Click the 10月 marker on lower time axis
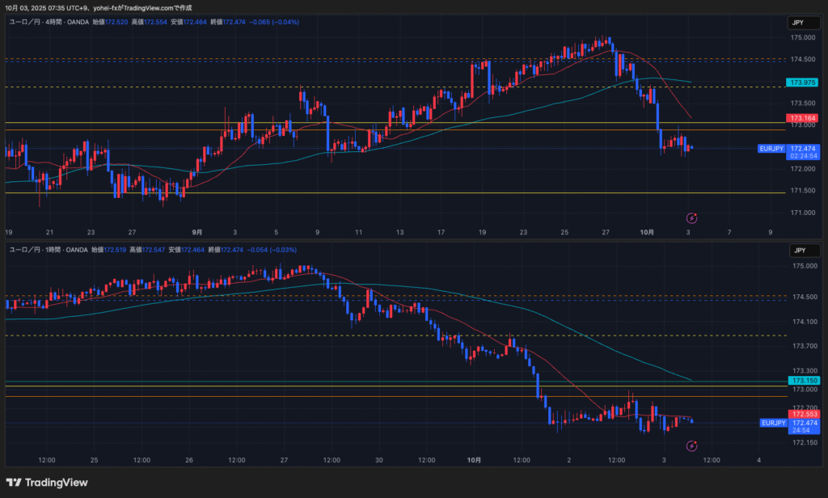 coord(475,460)
